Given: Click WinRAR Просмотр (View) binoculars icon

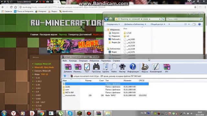Looking at the screenshot, I should (x=96, y=68).
